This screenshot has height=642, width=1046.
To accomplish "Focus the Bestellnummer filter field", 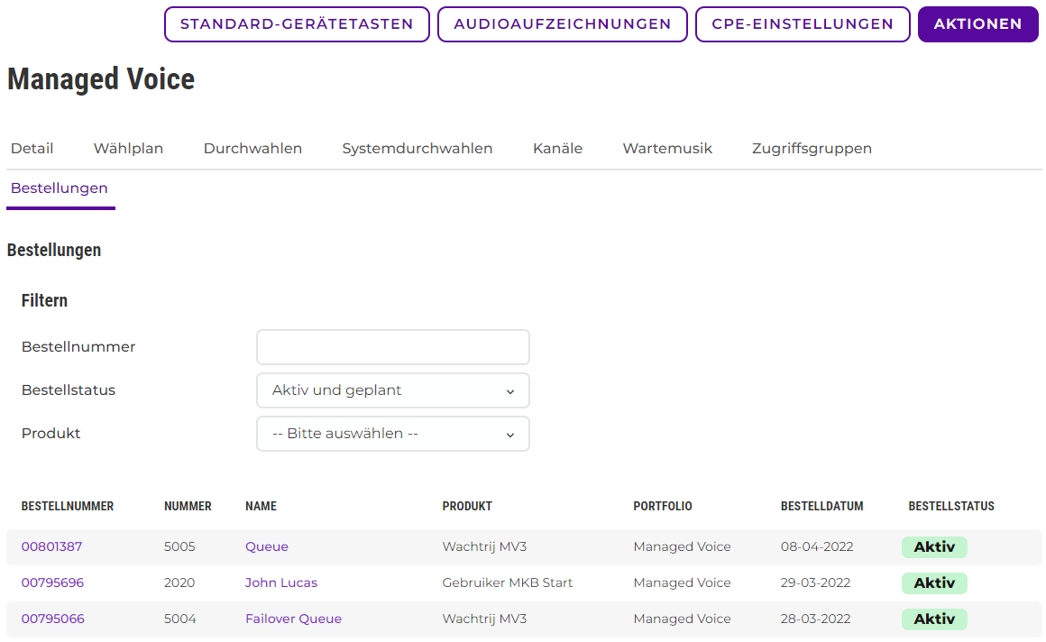I will click(x=393, y=347).
